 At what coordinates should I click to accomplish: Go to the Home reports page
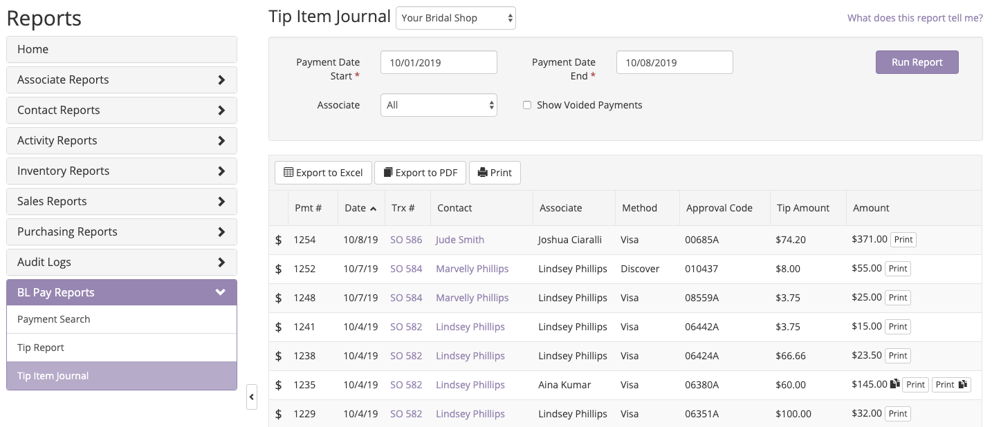pyautogui.click(x=122, y=49)
